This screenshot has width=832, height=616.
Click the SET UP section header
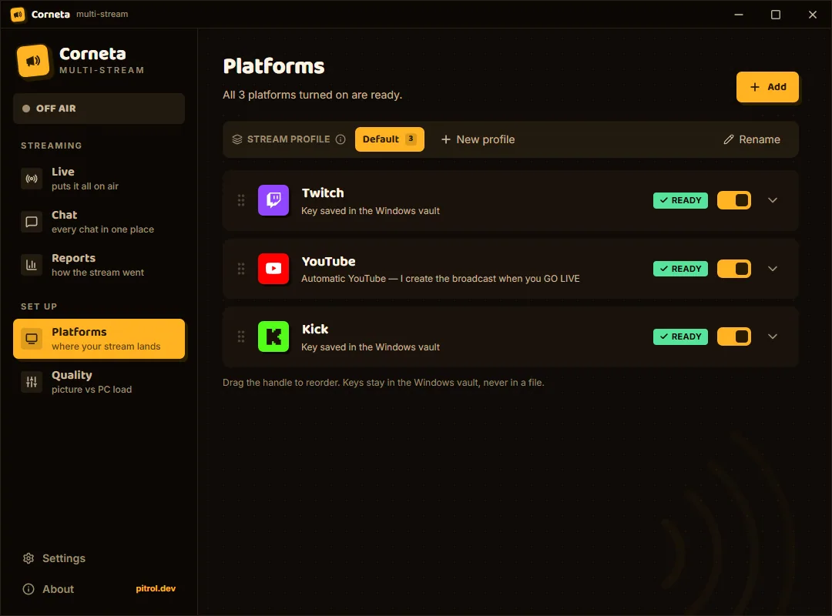(39, 306)
